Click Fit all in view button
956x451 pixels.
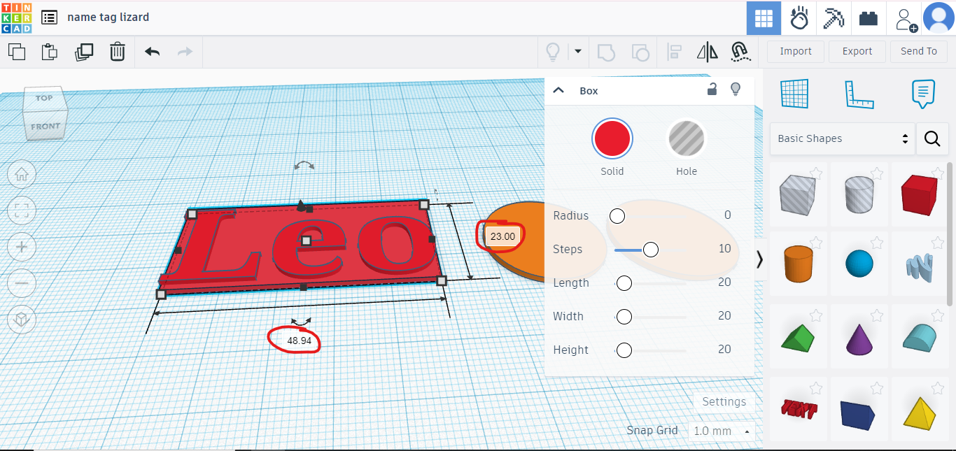pyautogui.click(x=22, y=210)
